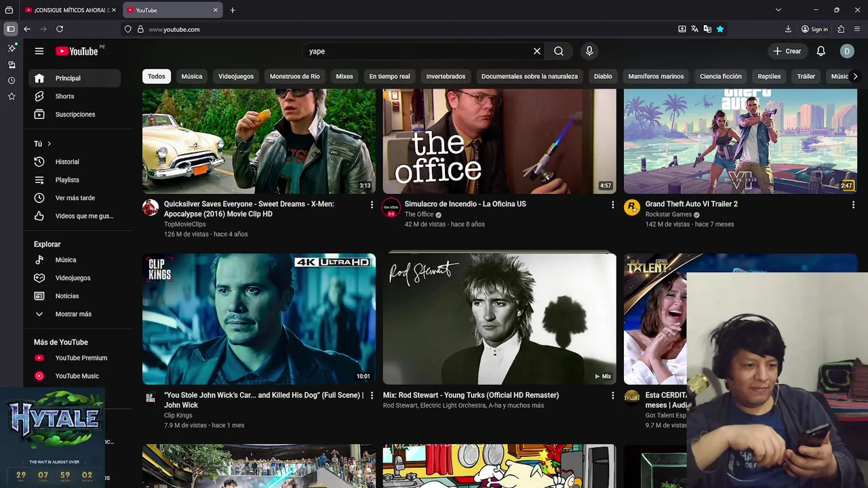
Task: Expand Mostrar más in Explorar
Action: coord(75,314)
